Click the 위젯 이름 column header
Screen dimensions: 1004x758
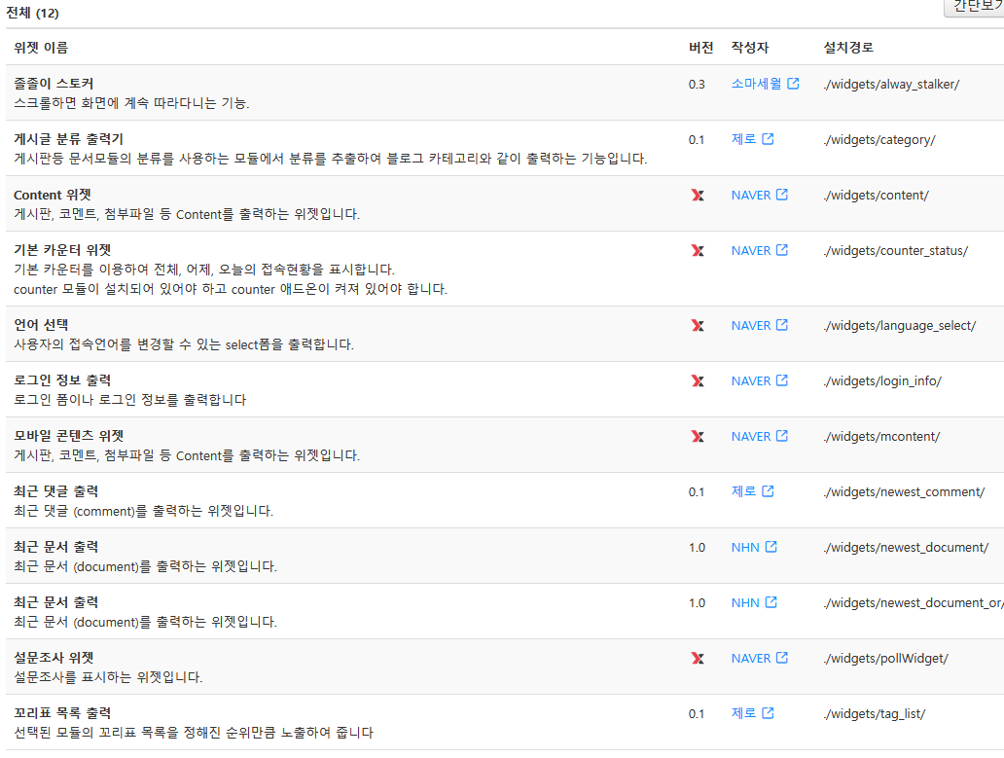[x=41, y=48]
